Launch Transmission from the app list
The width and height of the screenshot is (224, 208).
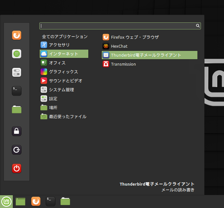pyautogui.click(x=149, y=64)
